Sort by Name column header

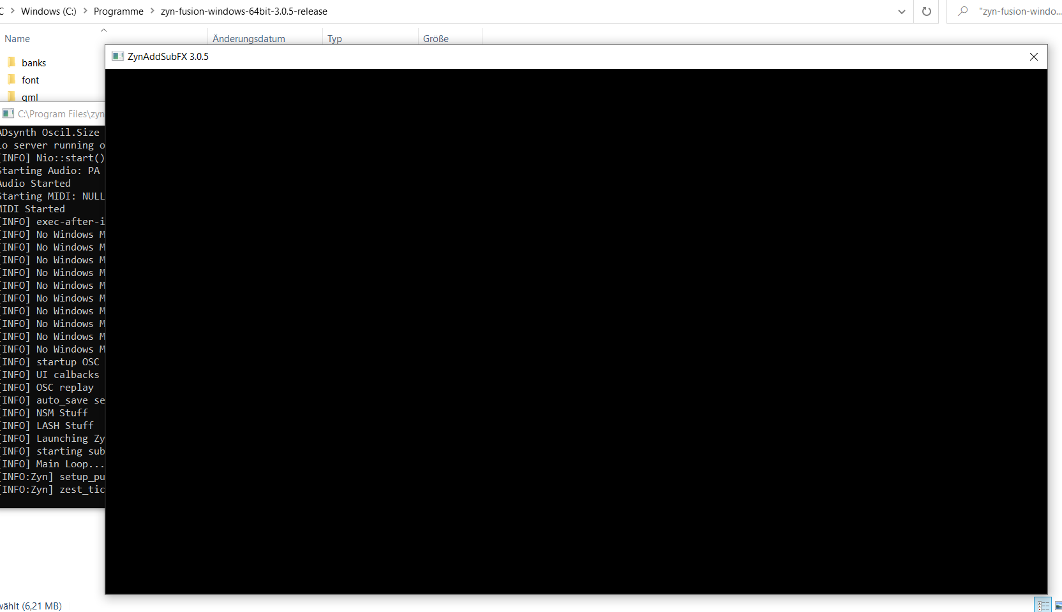point(17,39)
